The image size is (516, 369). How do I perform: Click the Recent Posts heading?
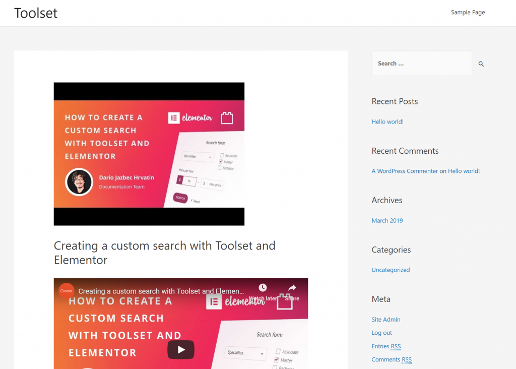395,101
